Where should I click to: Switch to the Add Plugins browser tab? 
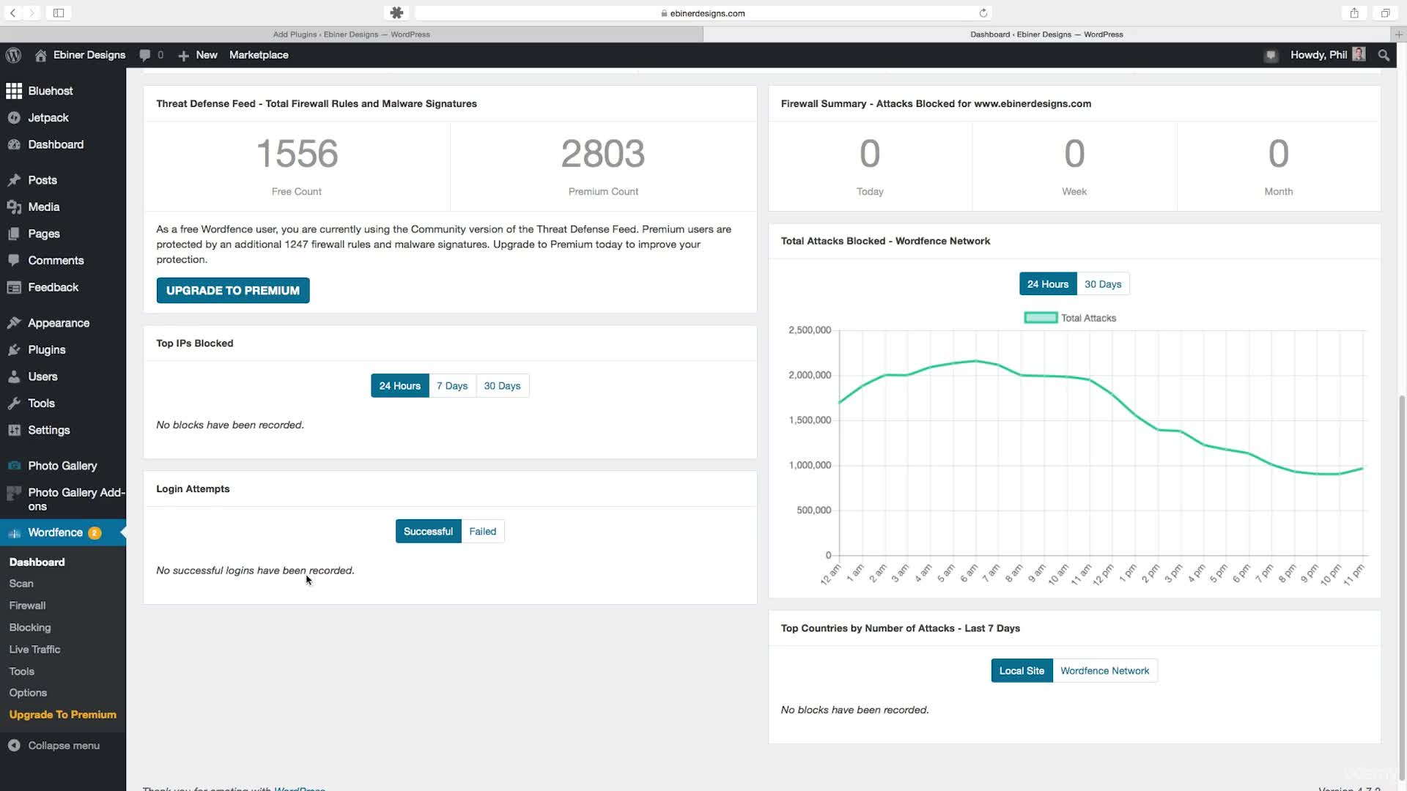(351, 34)
